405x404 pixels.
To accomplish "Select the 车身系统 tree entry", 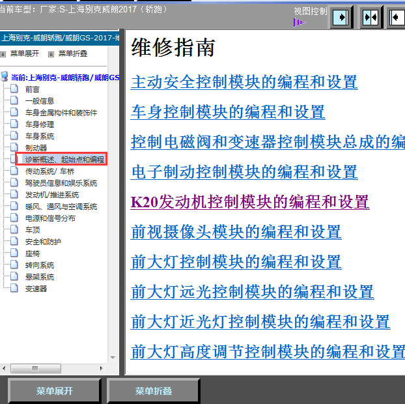I will [x=40, y=136].
